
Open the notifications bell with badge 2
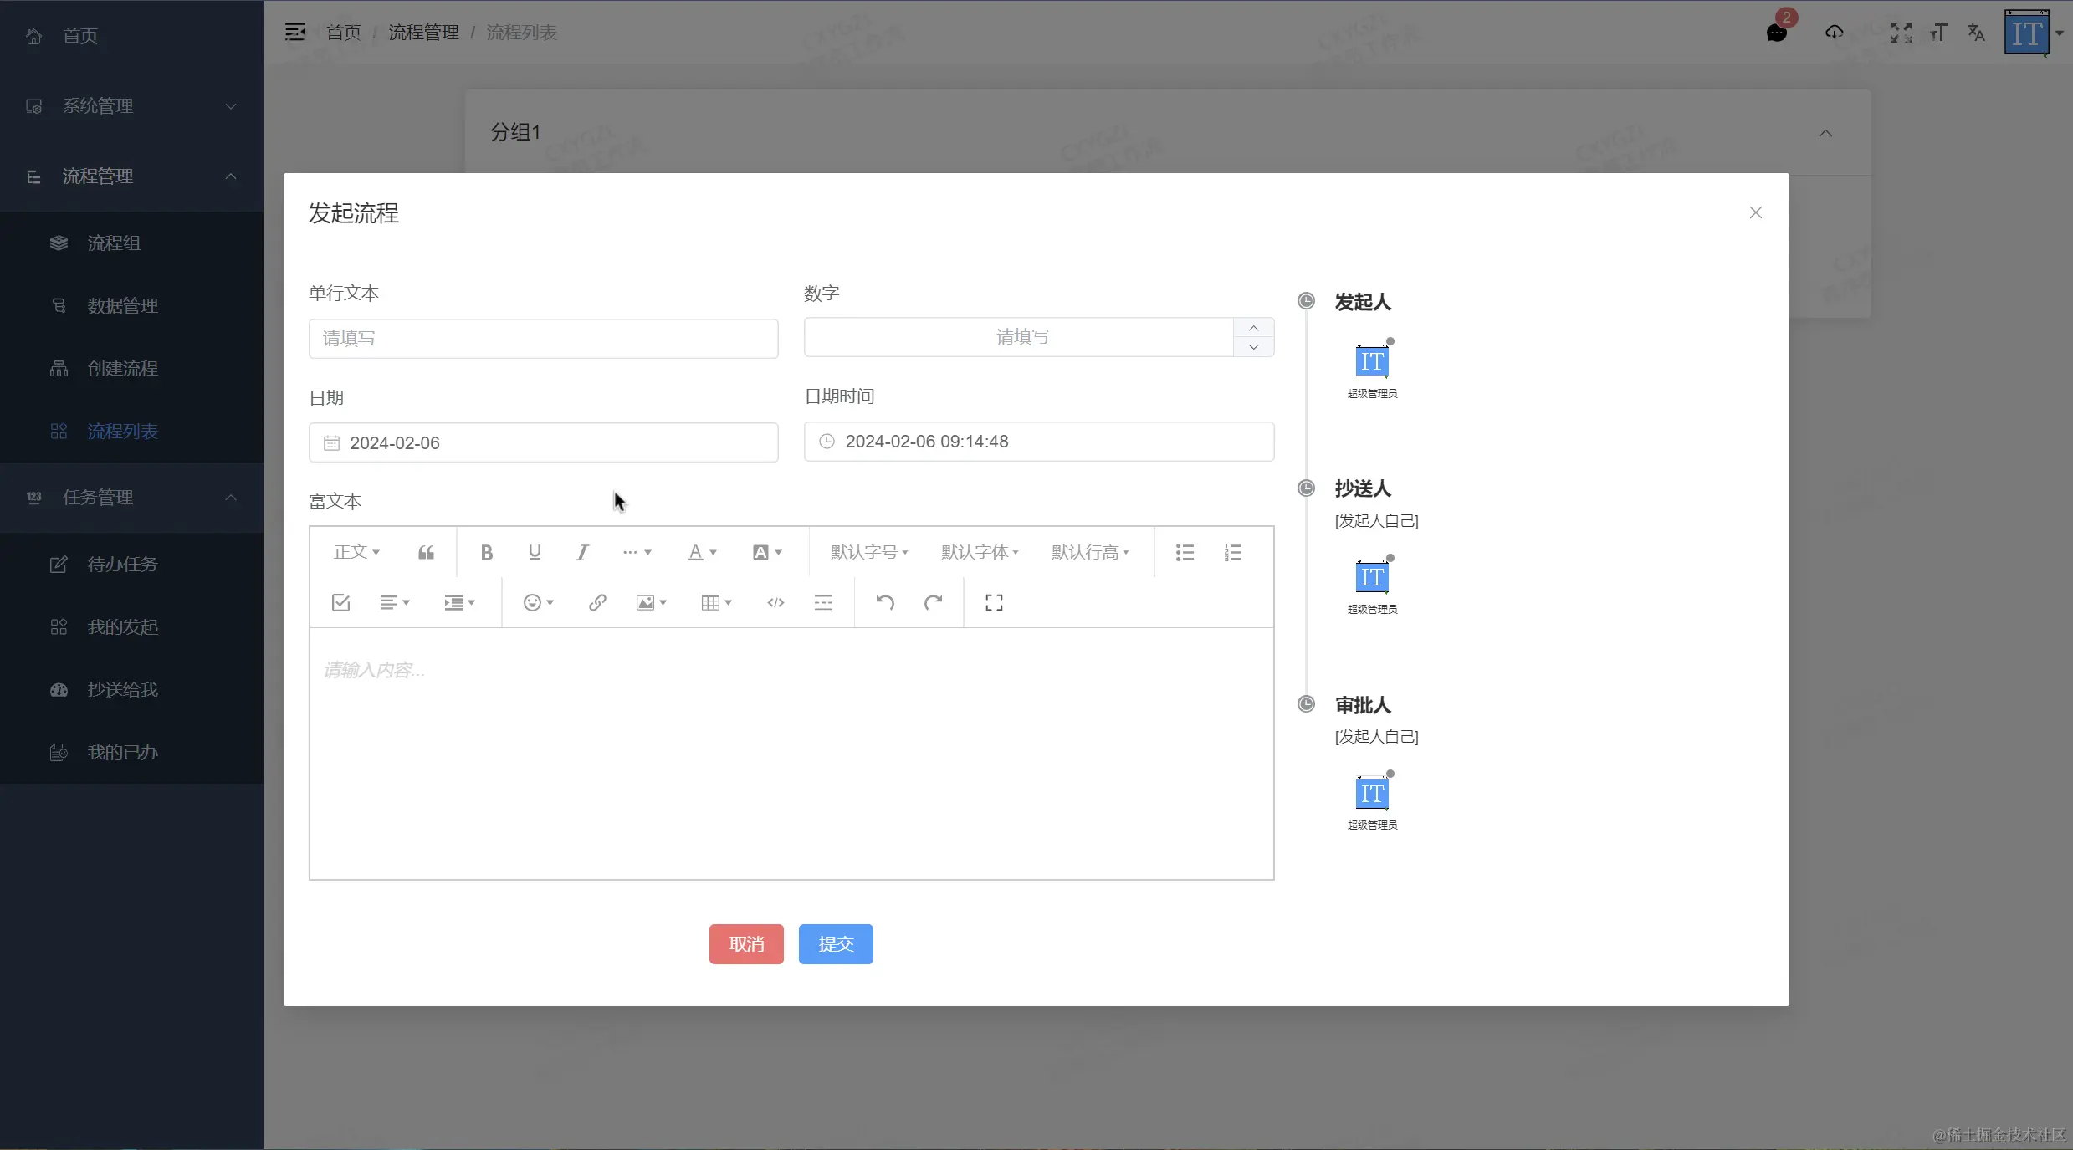pos(1776,33)
